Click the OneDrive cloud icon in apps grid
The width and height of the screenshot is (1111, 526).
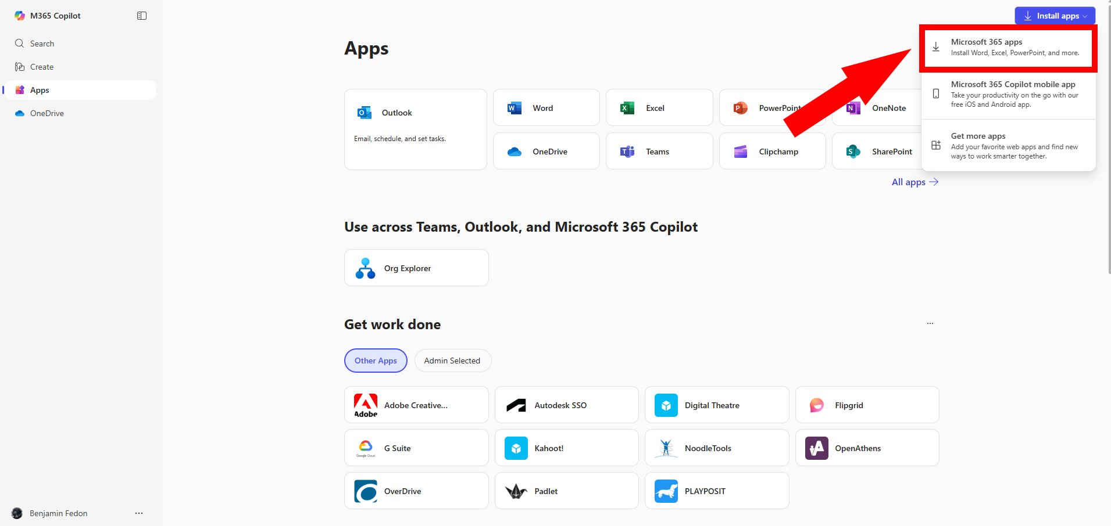(x=515, y=152)
